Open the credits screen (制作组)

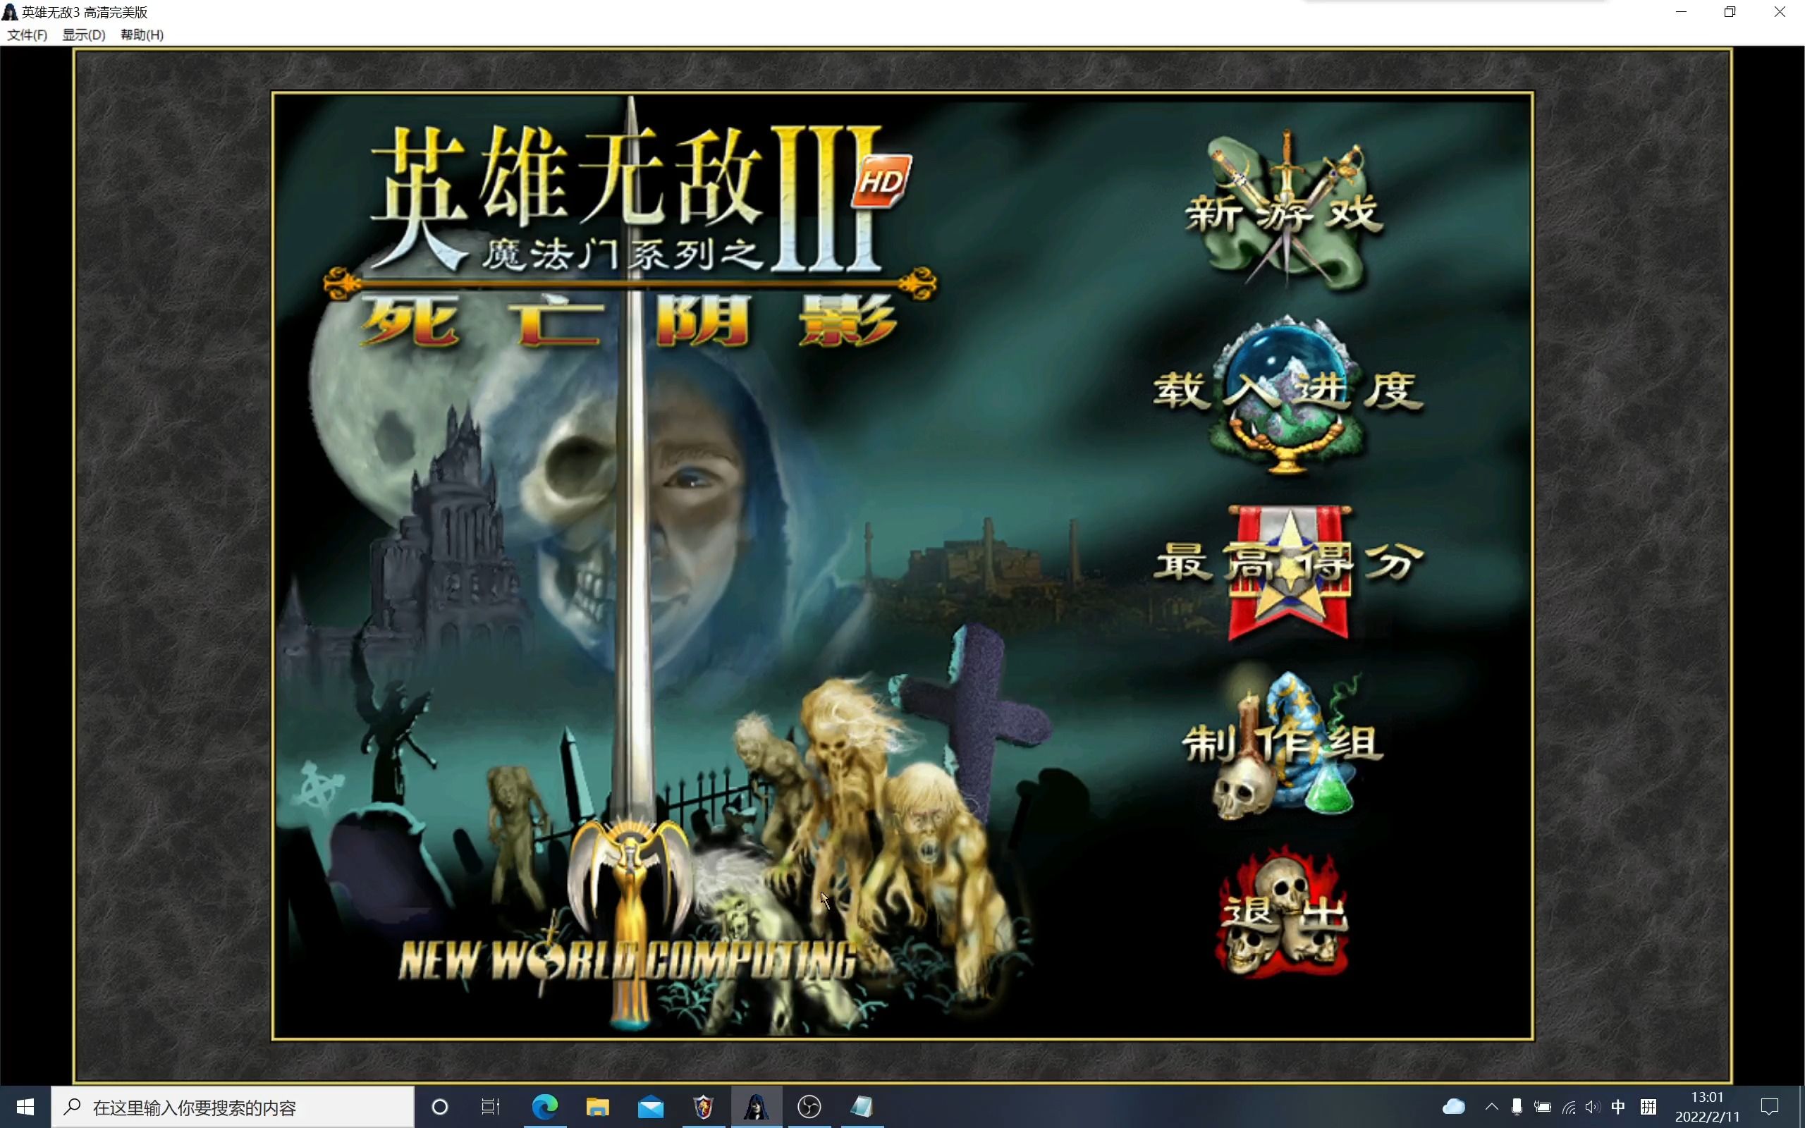coord(1283,743)
